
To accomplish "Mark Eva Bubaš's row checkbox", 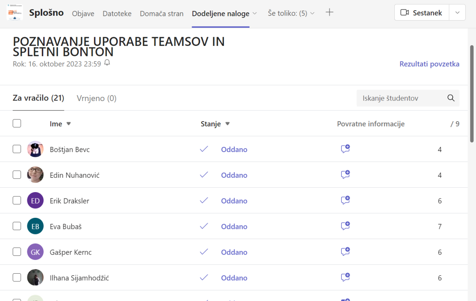I will (17, 226).
